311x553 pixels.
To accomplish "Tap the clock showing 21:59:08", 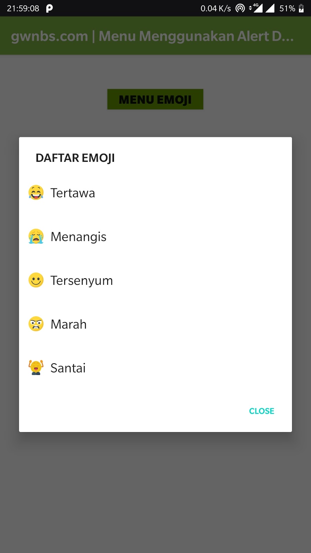I will [23, 8].
